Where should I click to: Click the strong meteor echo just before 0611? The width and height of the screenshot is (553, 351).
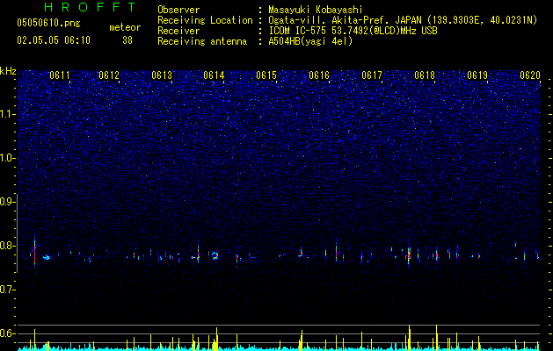[34, 252]
